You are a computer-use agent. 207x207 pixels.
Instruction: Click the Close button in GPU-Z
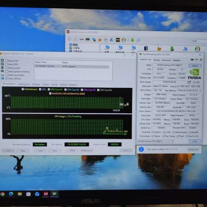pyautogui.click(x=195, y=141)
